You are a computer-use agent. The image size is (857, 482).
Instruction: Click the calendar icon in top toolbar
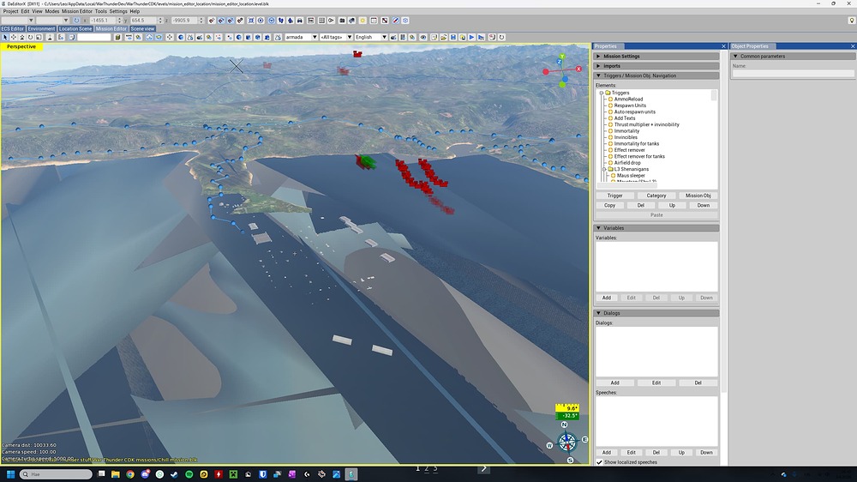374,21
